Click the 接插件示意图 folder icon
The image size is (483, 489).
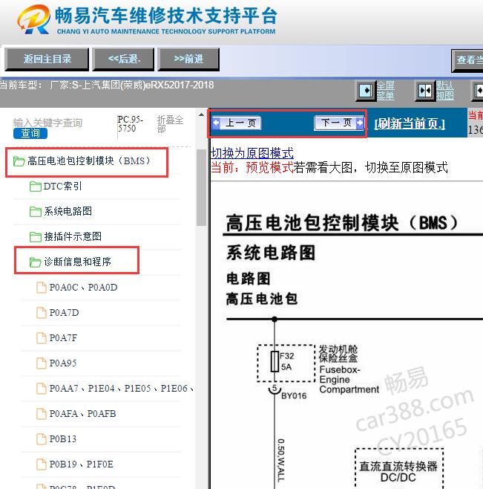coord(35,237)
